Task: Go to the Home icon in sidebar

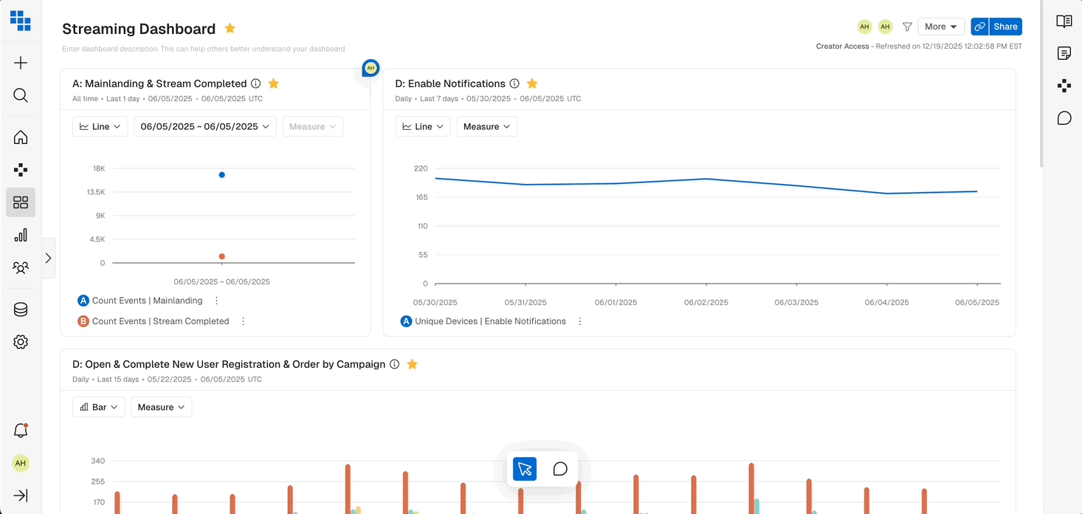Action: [x=21, y=137]
